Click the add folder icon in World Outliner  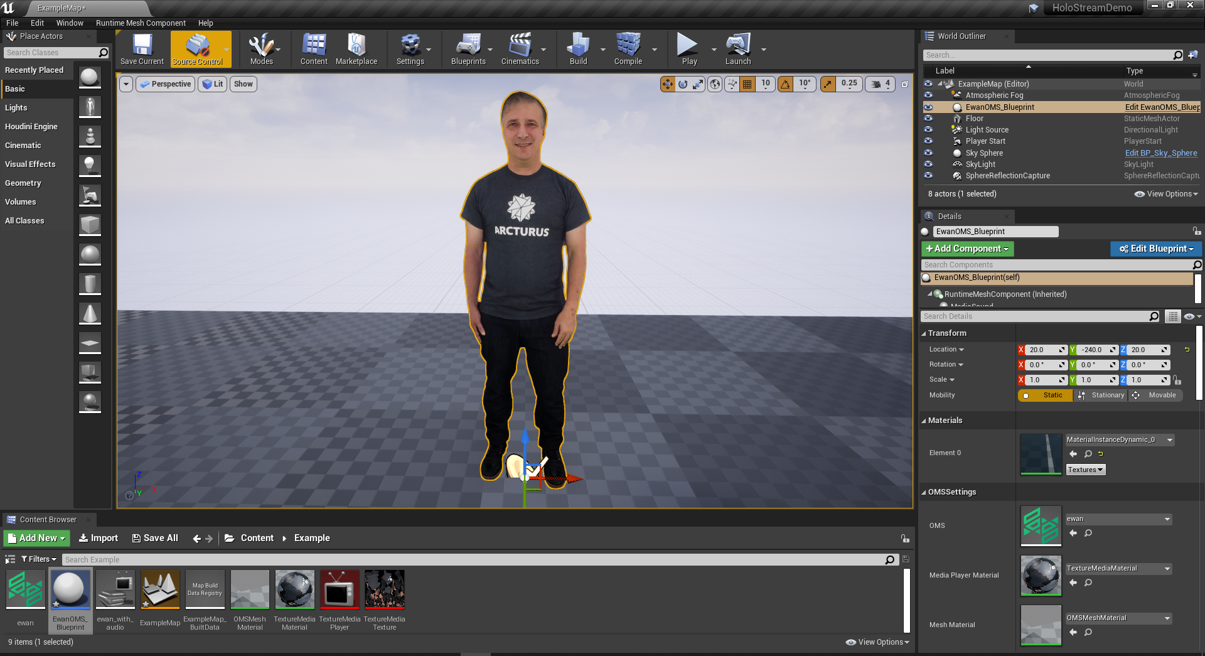pos(1193,55)
